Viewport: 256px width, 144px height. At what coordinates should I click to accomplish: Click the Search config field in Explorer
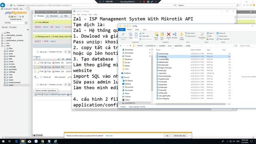pos(247,46)
